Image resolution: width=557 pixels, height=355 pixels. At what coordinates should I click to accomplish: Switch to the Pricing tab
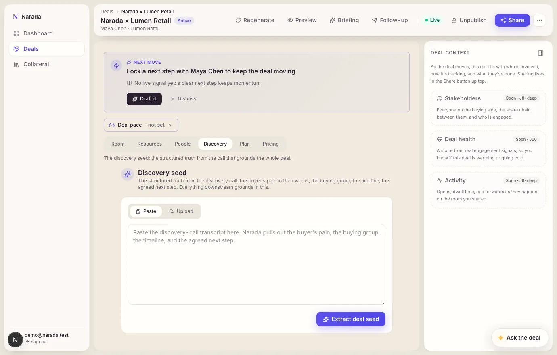tap(270, 144)
